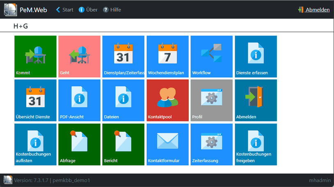This screenshot has width=334, height=187.
Task: Open the Dateien tile
Action: click(x=124, y=100)
